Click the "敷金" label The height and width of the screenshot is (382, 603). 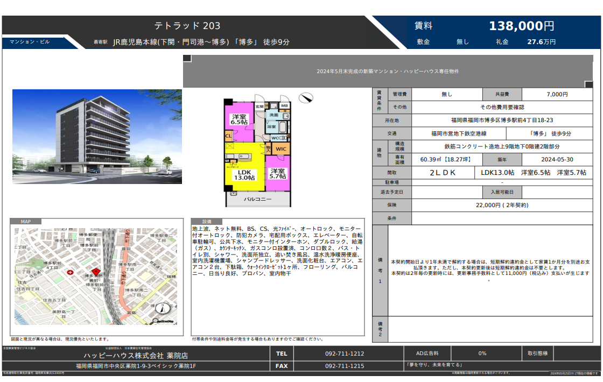click(423, 41)
